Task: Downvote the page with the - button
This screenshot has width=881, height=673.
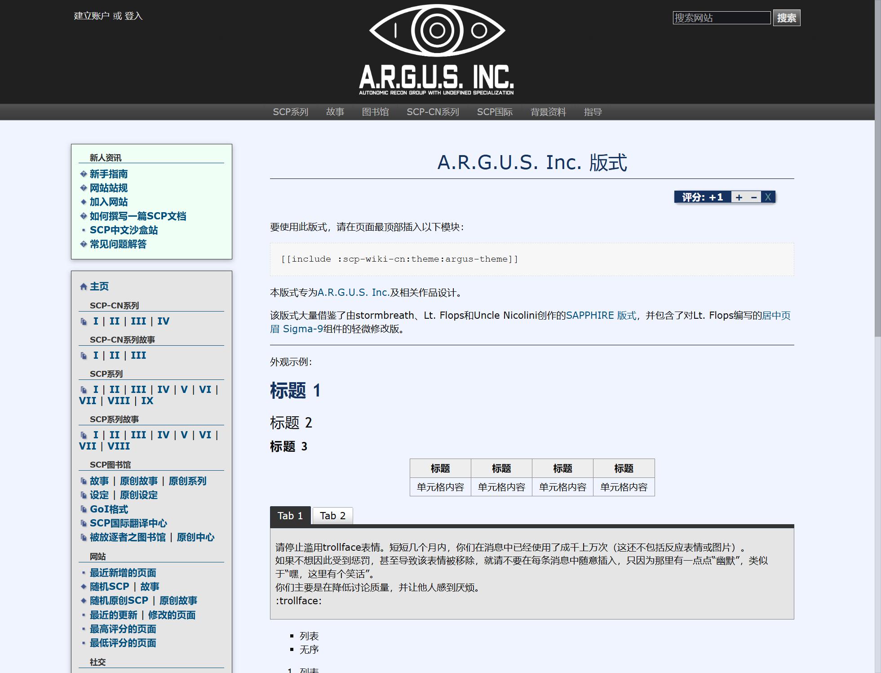Action: coord(753,196)
